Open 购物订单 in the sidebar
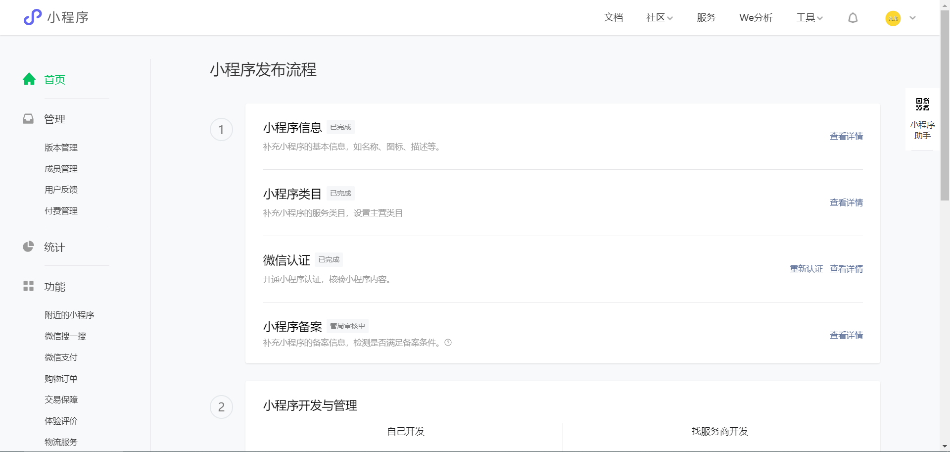Viewport: 950px width, 452px height. 61,379
